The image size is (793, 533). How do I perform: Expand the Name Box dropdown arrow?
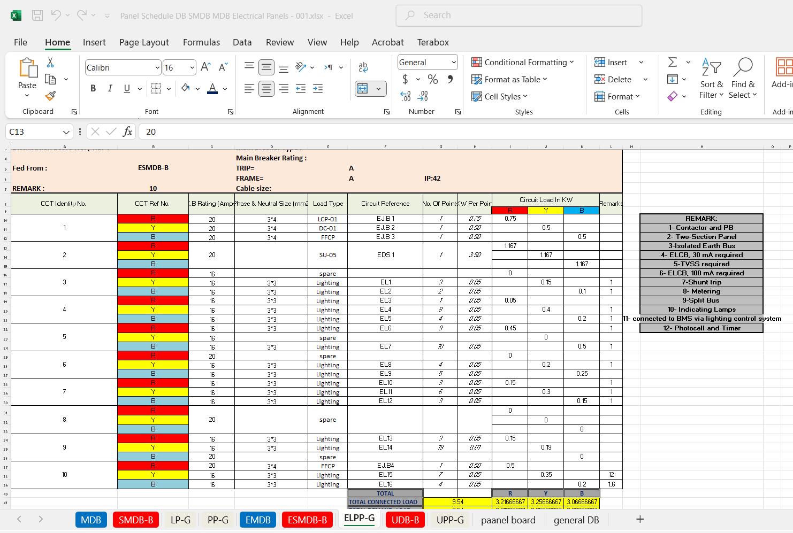click(66, 132)
